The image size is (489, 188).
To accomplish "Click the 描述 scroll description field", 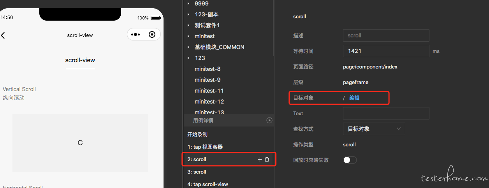I will click(386, 35).
